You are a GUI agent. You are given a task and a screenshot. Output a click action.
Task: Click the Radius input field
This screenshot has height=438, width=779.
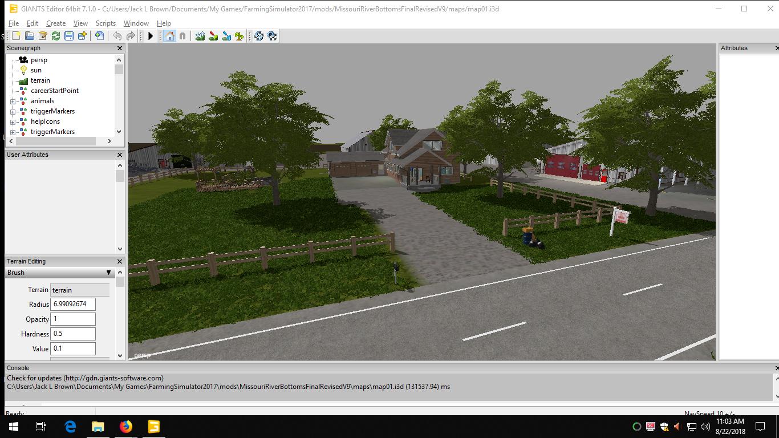click(73, 304)
